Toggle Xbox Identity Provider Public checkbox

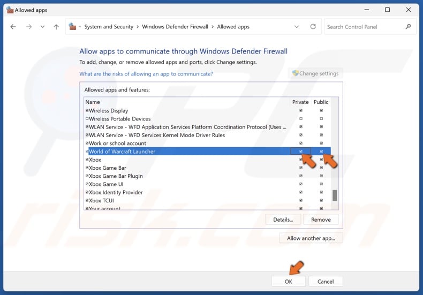(321, 192)
